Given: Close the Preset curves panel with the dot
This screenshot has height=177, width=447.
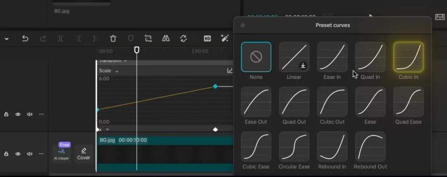Looking at the screenshot, I should [243, 25].
